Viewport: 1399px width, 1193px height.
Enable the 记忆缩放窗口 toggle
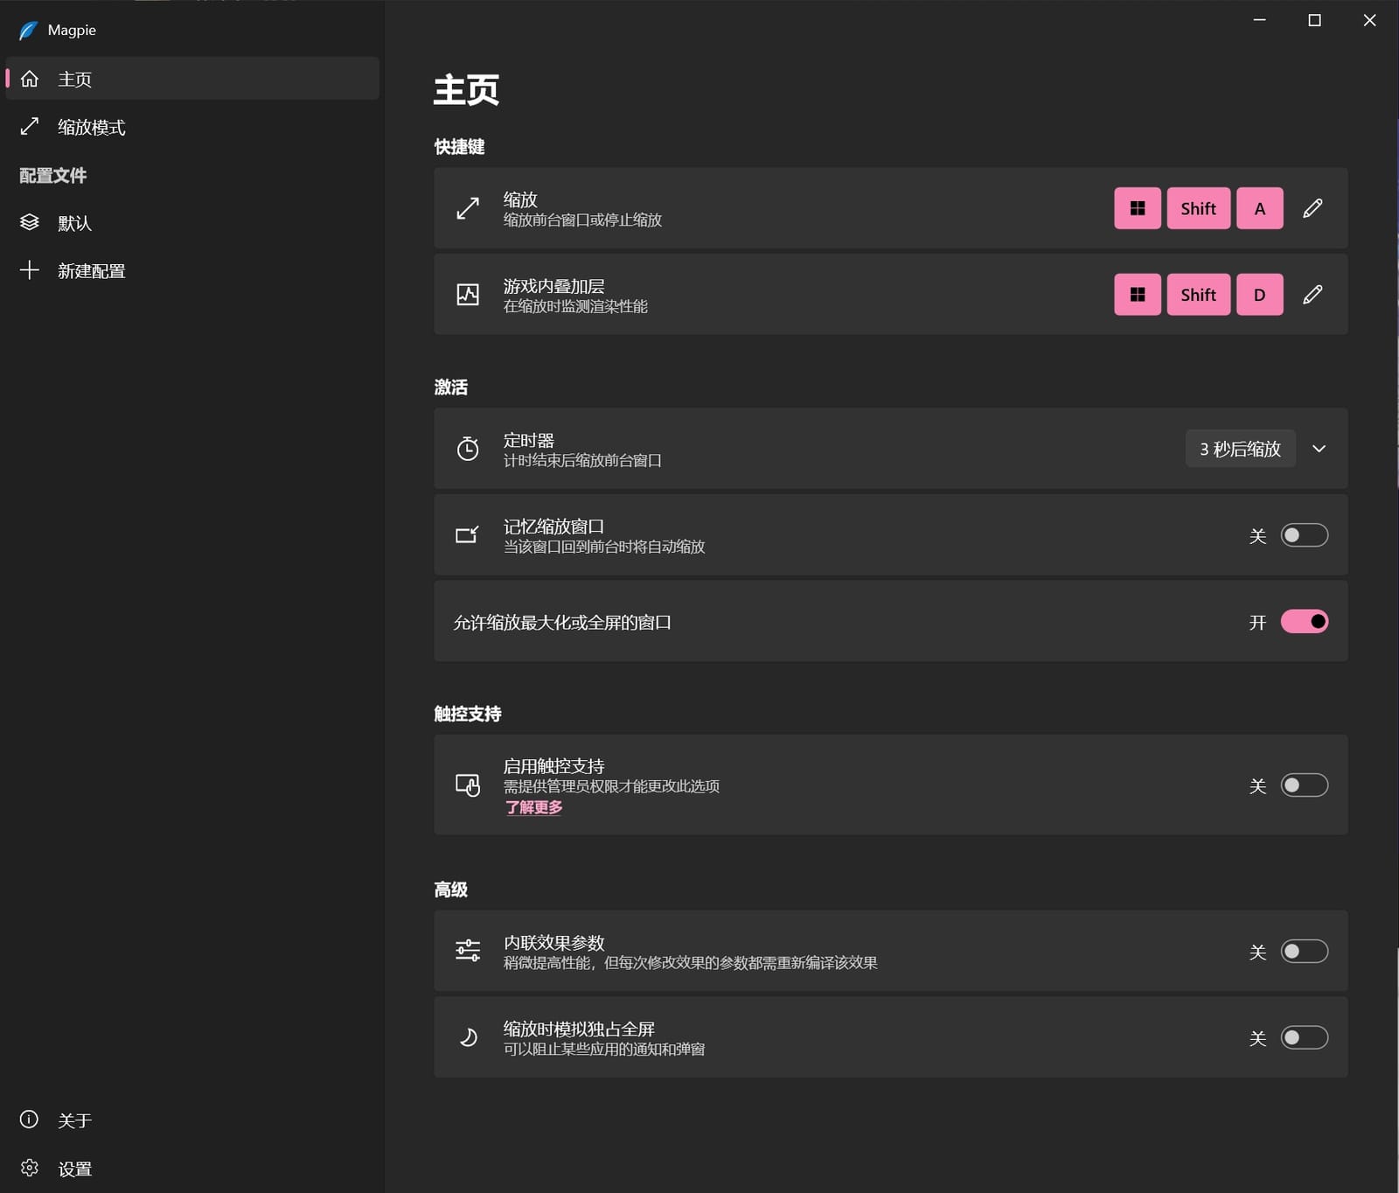(1304, 535)
